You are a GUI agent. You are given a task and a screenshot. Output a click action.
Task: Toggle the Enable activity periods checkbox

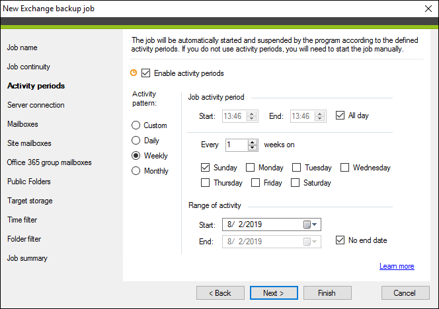145,73
